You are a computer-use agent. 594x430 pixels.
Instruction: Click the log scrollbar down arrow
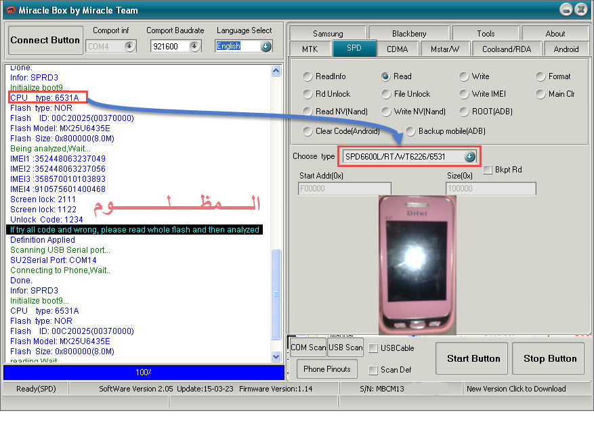(276, 356)
